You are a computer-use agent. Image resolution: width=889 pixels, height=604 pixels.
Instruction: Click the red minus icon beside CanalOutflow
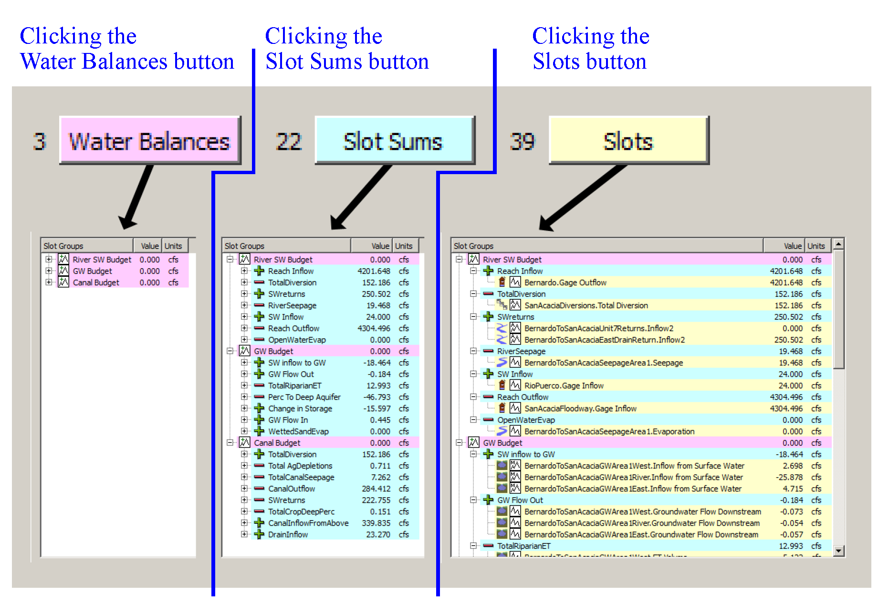259,489
